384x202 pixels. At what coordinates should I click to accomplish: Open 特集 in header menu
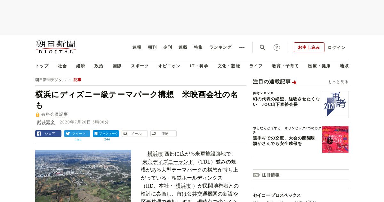coord(198,47)
